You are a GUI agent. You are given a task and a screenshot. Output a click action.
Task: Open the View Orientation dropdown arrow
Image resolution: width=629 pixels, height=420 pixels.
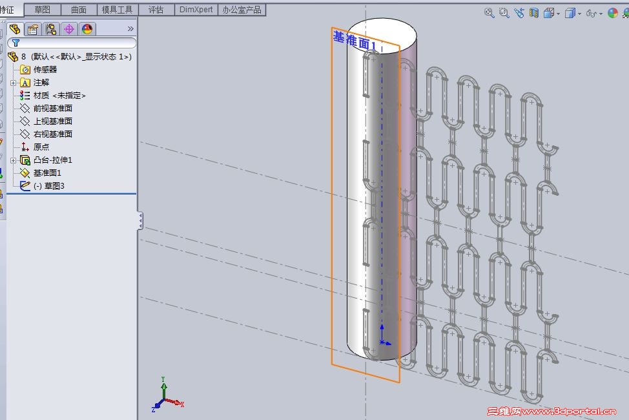(x=559, y=14)
